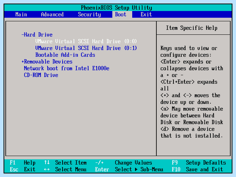Go to the Exit tab
This screenshot has height=177, width=236.
click(146, 15)
